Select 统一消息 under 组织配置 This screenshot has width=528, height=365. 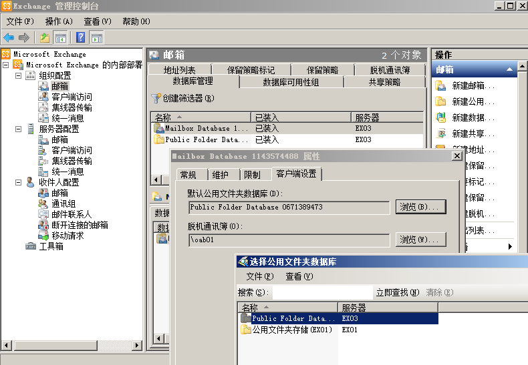[x=68, y=118]
